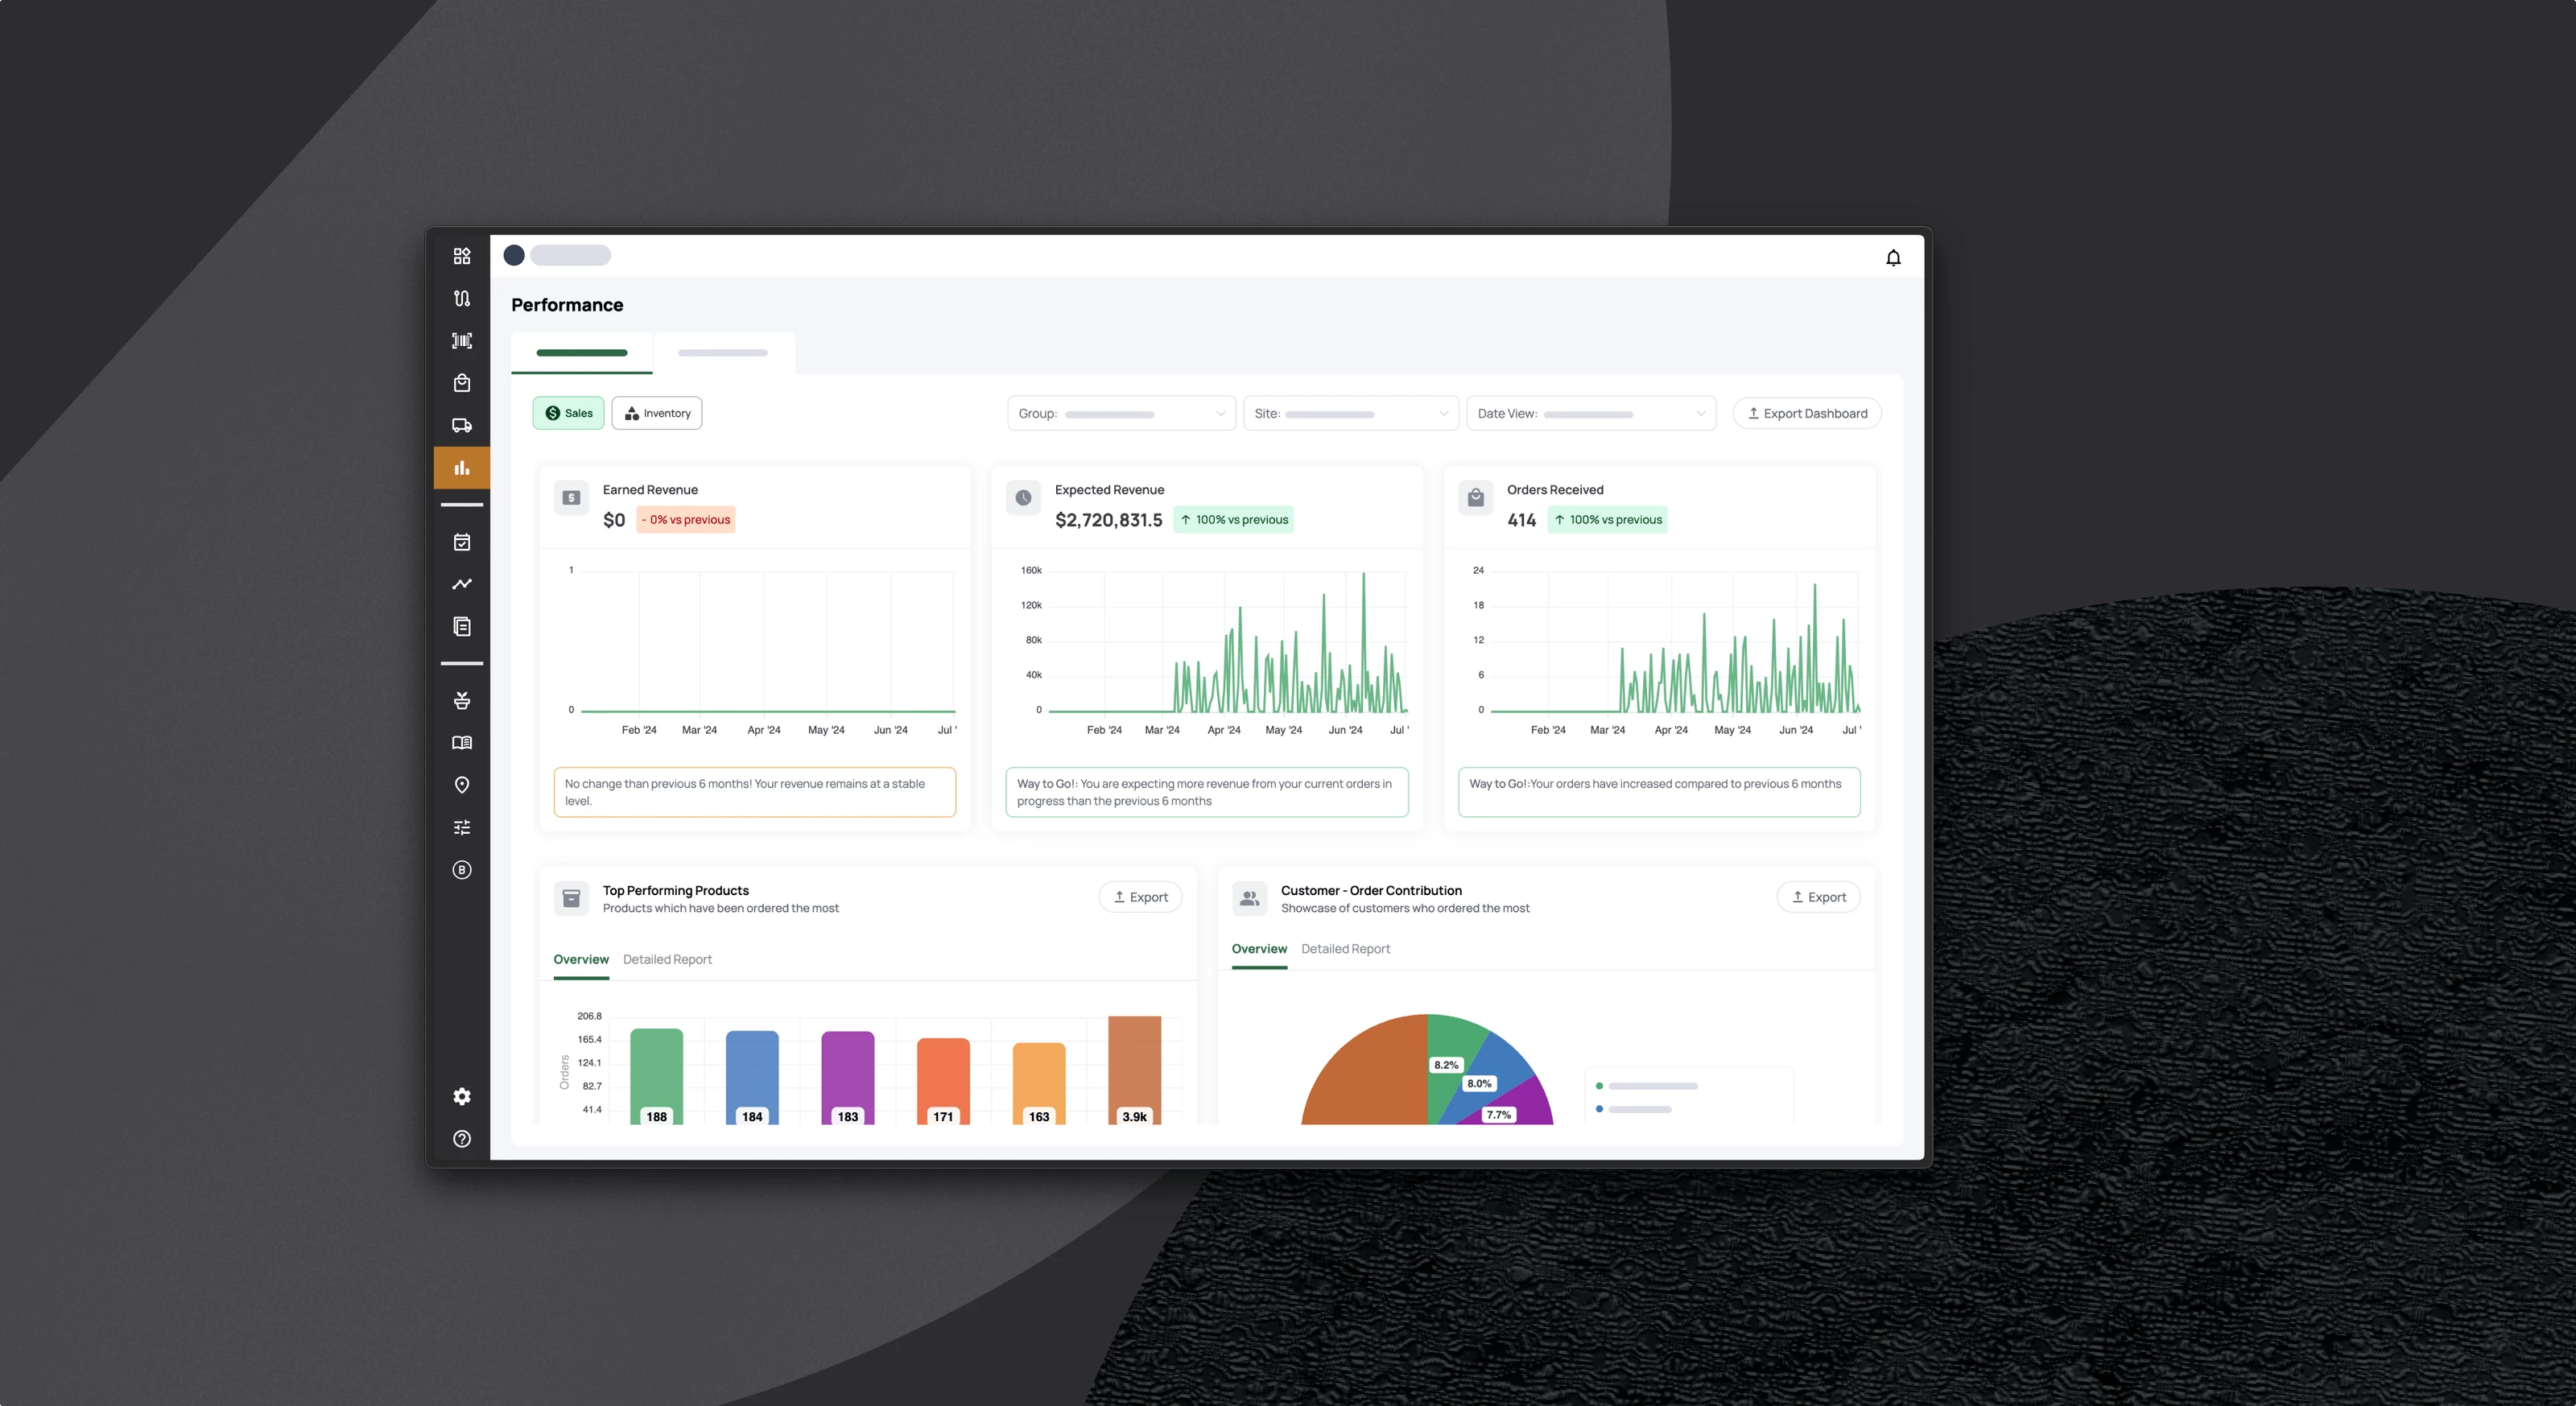Click the barcode scanner sidebar icon
2576x1406 pixels.
[x=461, y=341]
